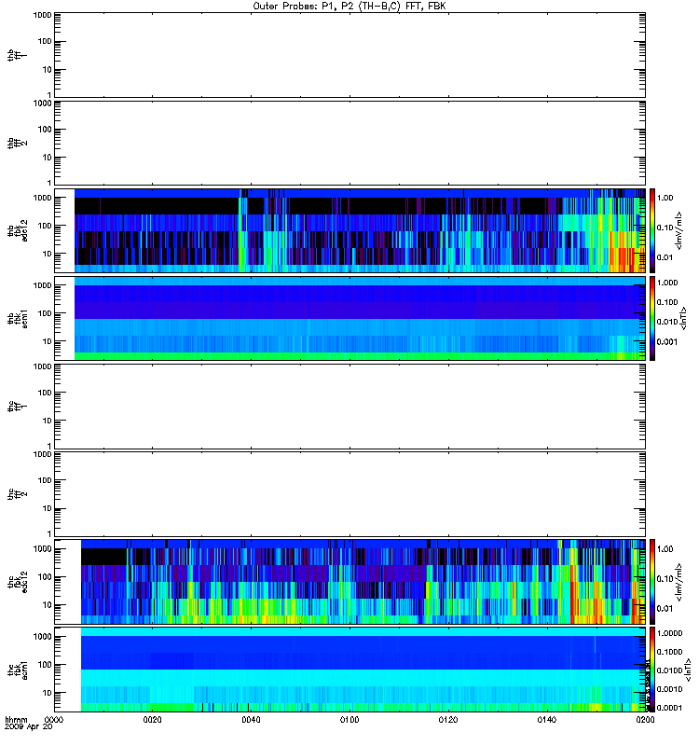This screenshot has height=746, width=699.
Task: Click the empty thb fff 1 panel
Action: [x=349, y=55]
